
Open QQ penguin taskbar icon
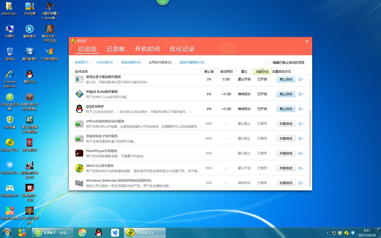(x=99, y=233)
